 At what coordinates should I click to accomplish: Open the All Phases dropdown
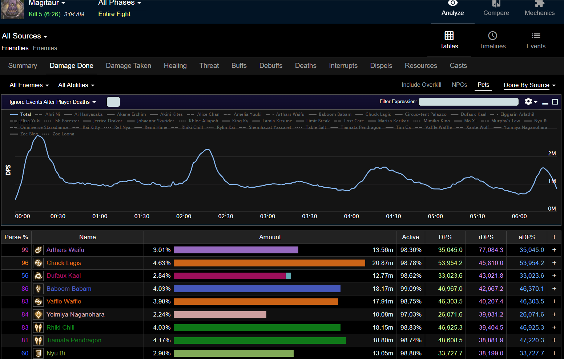coord(120,3)
